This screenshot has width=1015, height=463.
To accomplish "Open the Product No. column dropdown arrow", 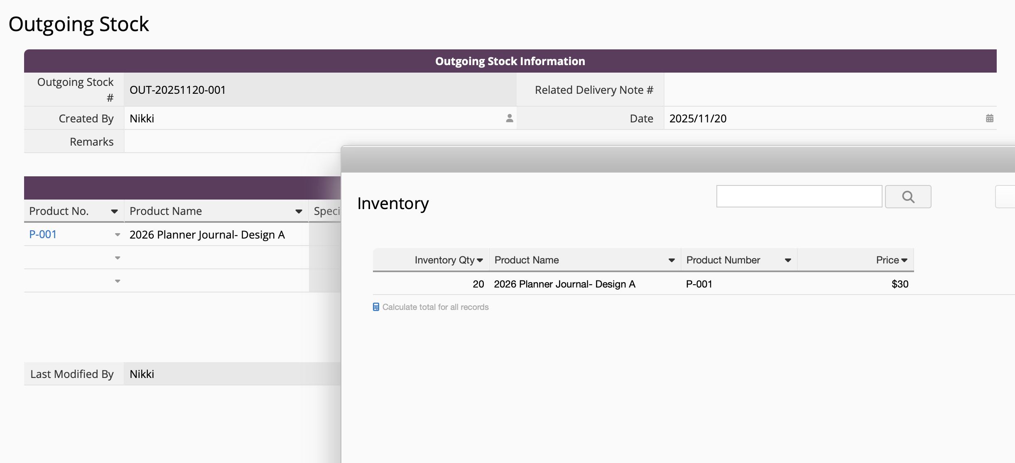I will (x=114, y=212).
